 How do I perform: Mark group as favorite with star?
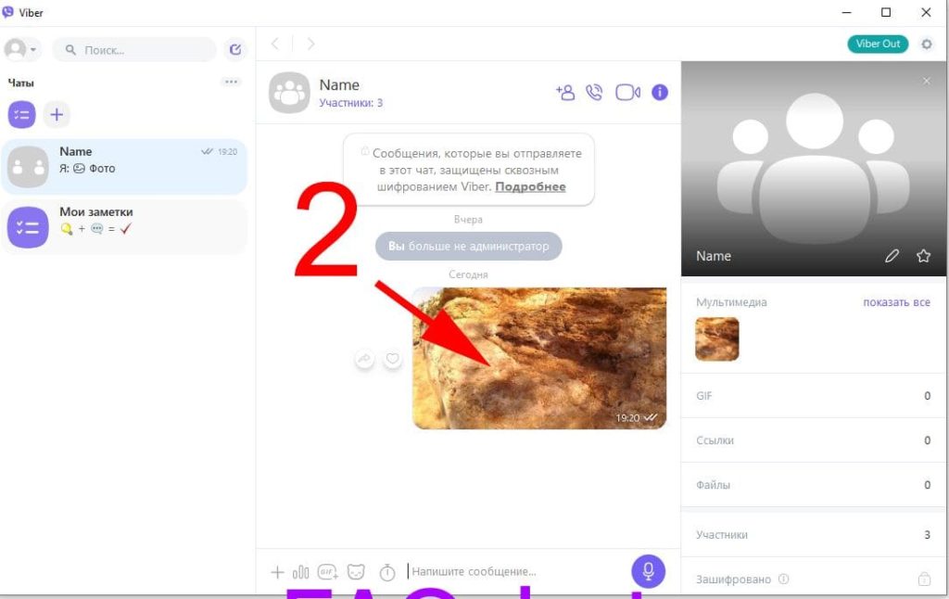pos(923,256)
